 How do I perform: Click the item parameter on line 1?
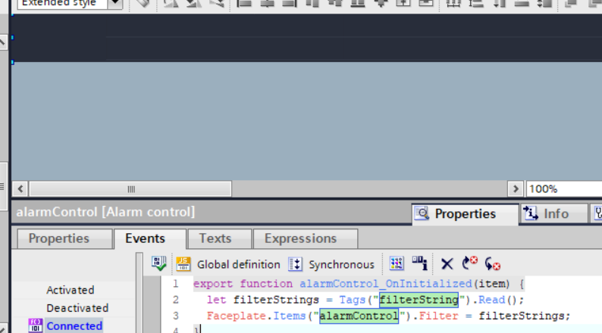491,284
